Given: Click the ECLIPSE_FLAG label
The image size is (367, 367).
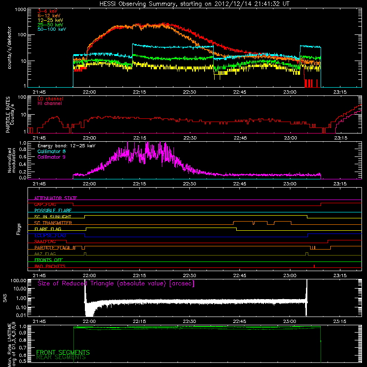Looking at the screenshot, I should 50,235.
